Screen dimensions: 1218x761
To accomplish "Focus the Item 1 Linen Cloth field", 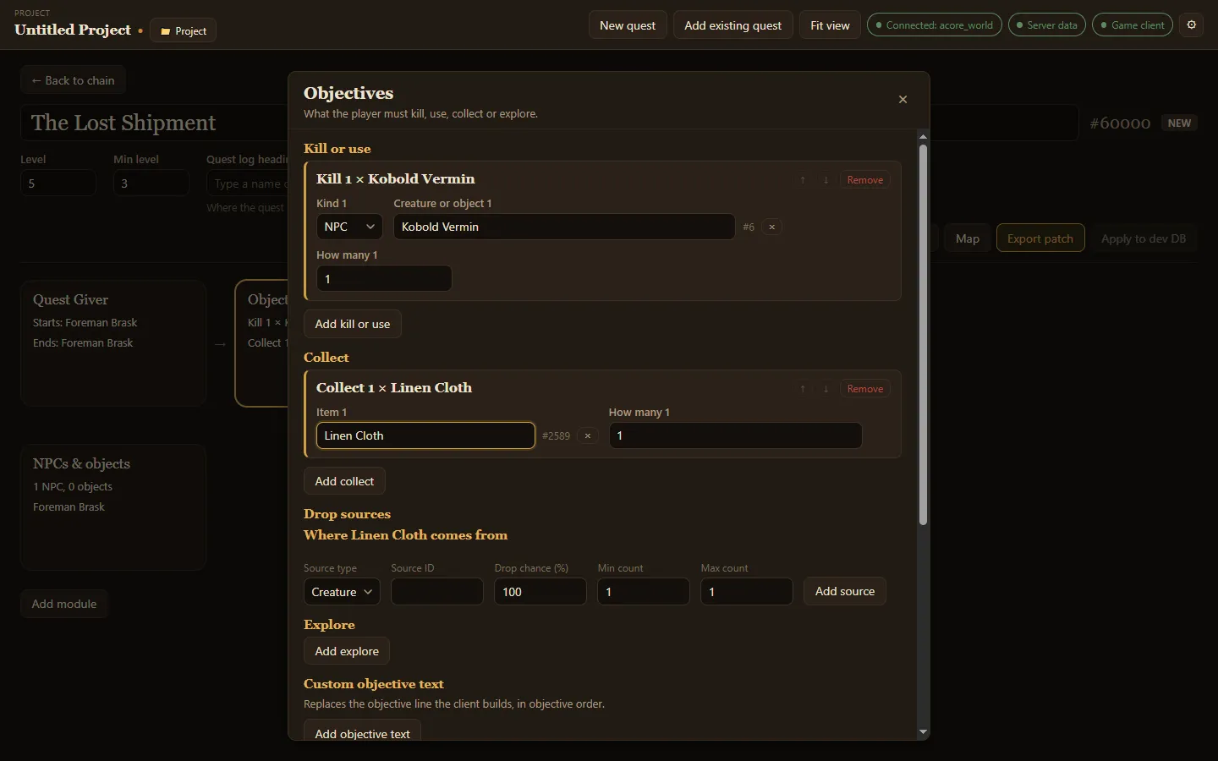I will coord(425,435).
